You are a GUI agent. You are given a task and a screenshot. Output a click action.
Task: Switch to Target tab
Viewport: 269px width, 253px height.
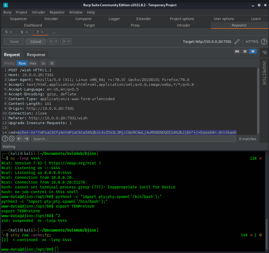click(x=89, y=25)
